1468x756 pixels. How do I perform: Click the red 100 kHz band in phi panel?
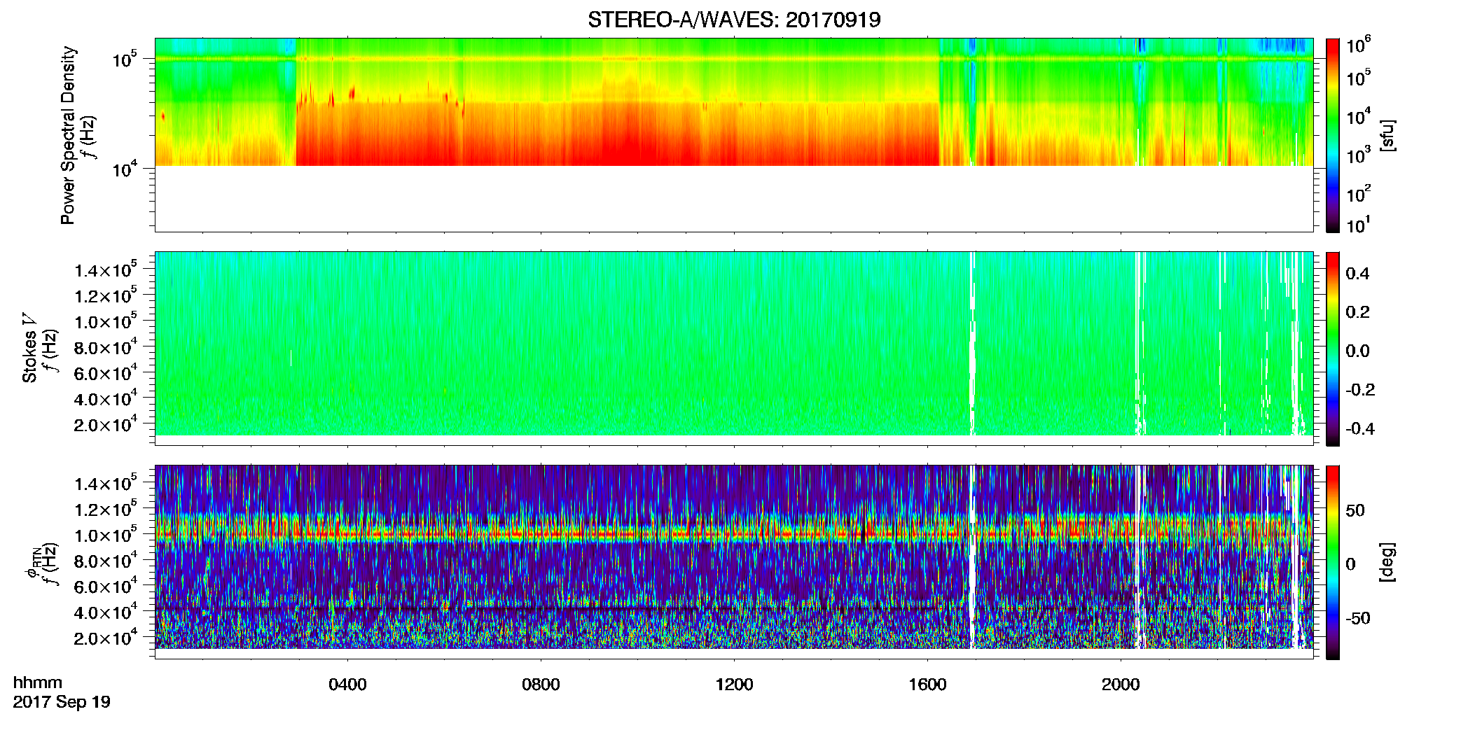click(734, 534)
